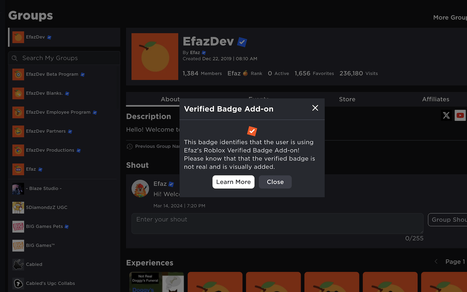
Task: Open EfazDev Blanks. group
Action: coord(64,93)
